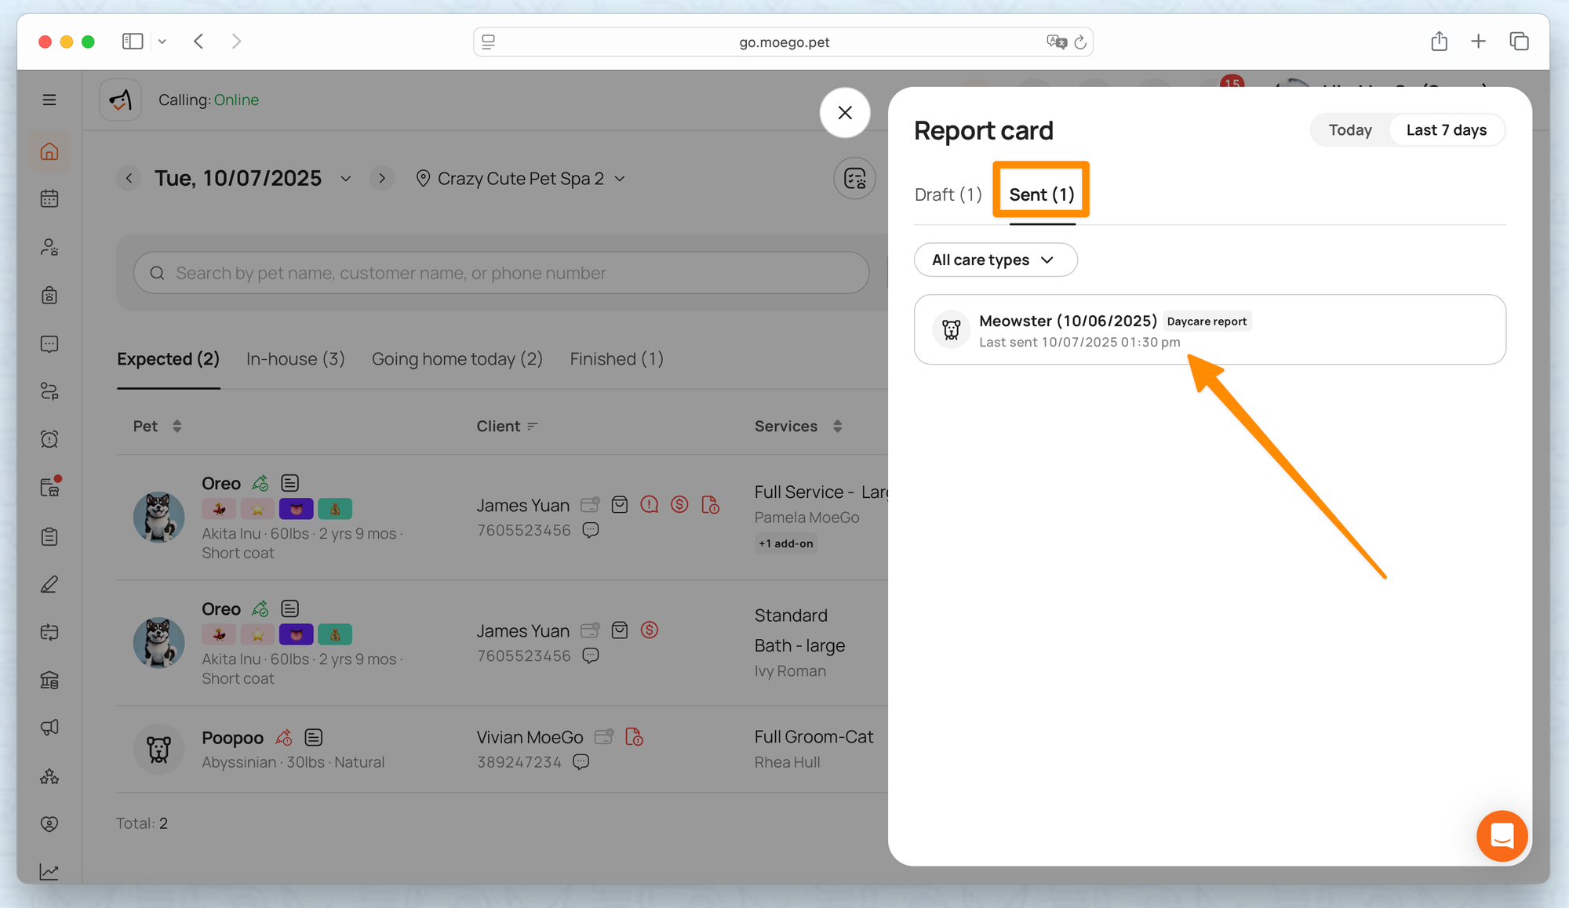Click the megaphone marketing icon in sidebar
Image resolution: width=1569 pixels, height=908 pixels.
click(x=49, y=728)
